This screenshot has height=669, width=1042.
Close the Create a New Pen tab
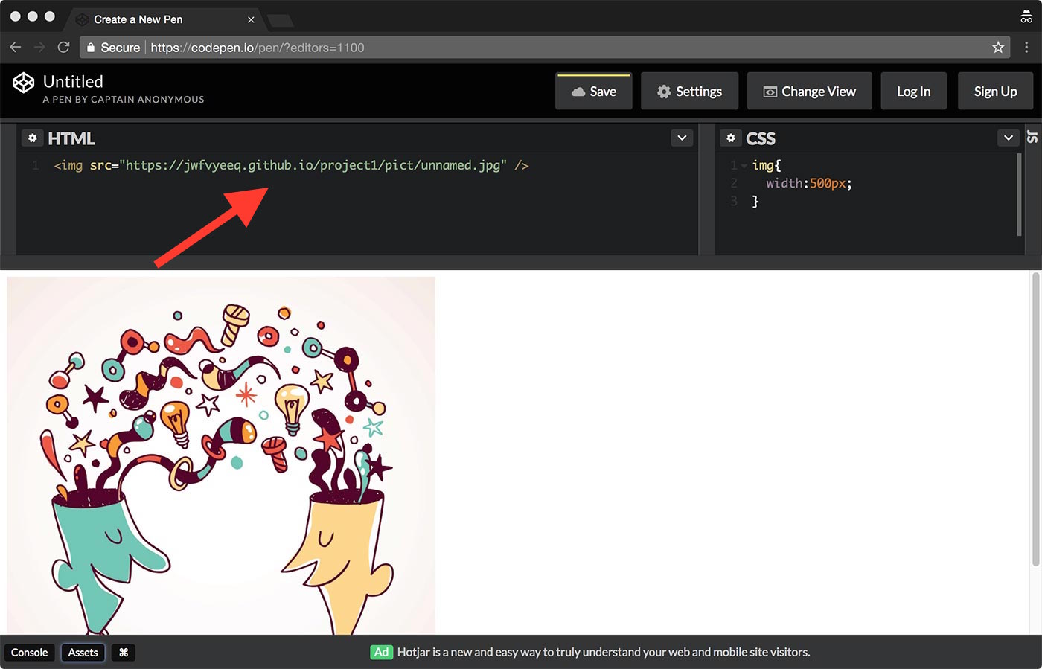pyautogui.click(x=251, y=19)
